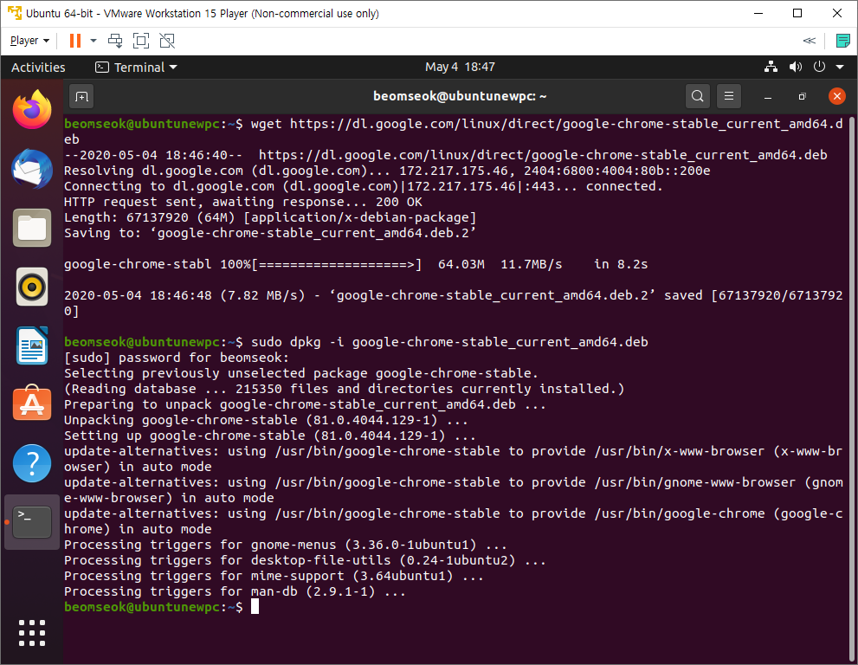The image size is (858, 665).
Task: Click 'Connecting to dl.google.com' line
Action: (x=364, y=186)
